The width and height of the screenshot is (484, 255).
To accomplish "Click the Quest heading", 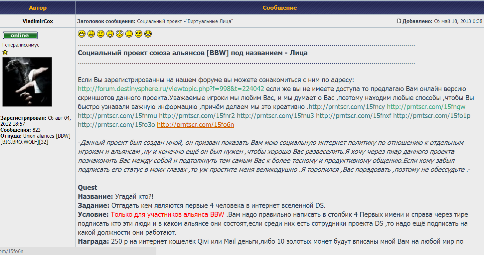I will pyautogui.click(x=88, y=188).
